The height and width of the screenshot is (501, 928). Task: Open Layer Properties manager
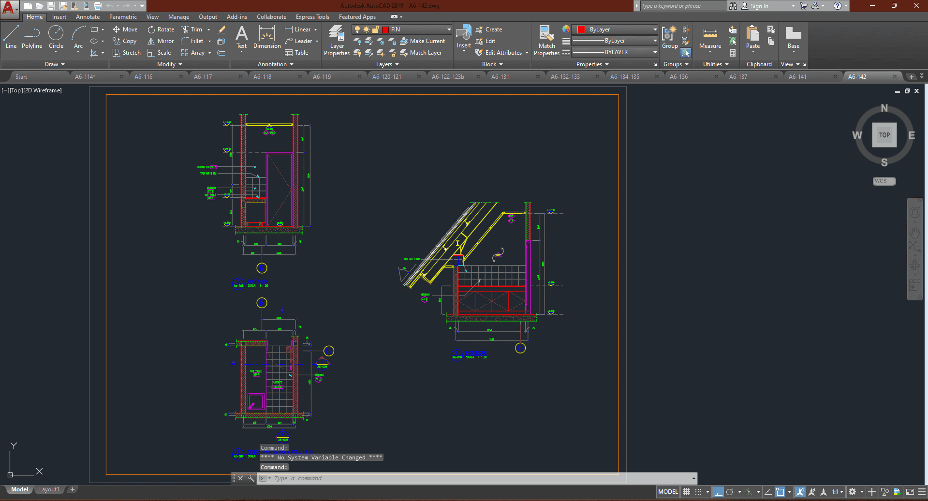[x=337, y=41]
